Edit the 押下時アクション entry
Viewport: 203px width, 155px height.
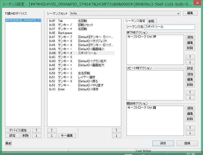tap(190, 43)
